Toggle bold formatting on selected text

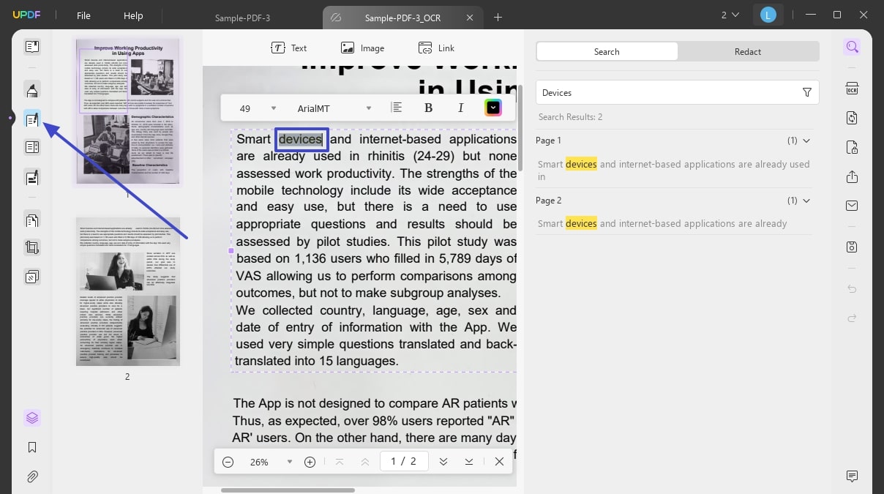coord(428,108)
